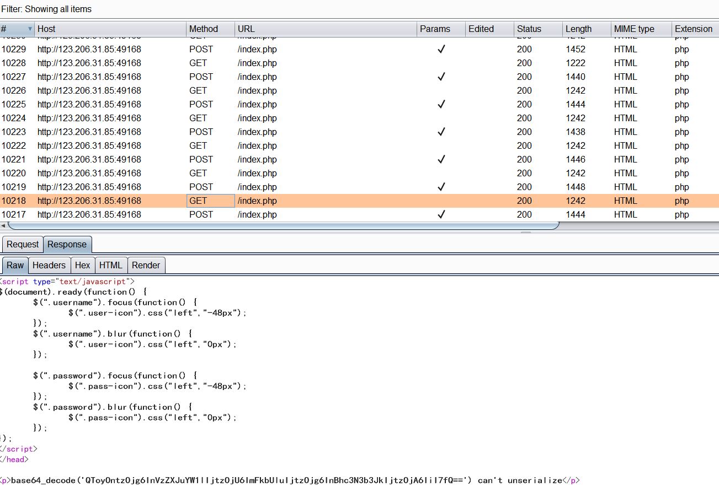
Task: Select request row 10222
Action: [x=359, y=145]
